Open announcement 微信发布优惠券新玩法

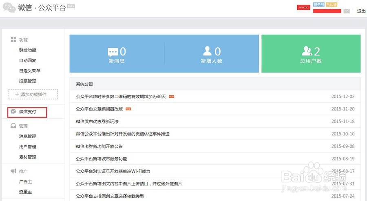(x=97, y=121)
